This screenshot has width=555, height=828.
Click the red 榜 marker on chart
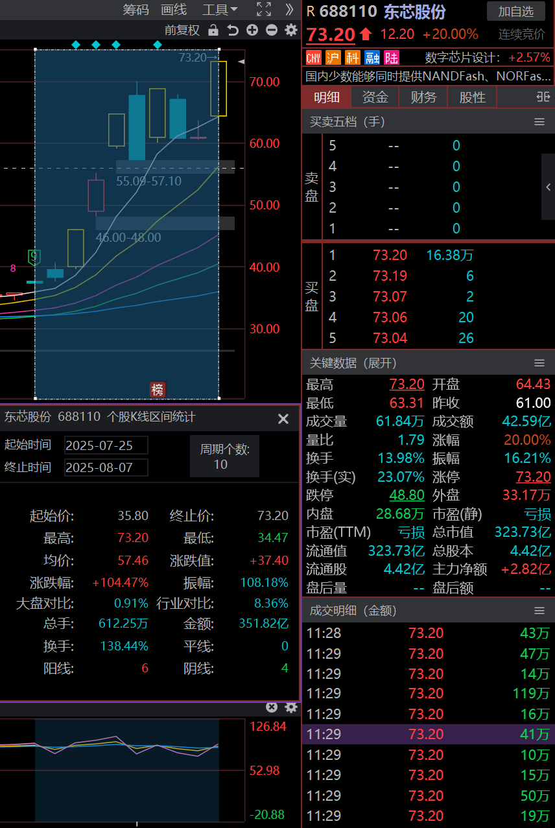(x=158, y=390)
